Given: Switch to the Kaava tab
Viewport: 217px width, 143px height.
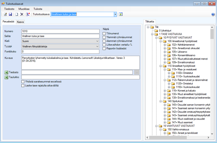Looking at the screenshot, I should tap(20, 22).
